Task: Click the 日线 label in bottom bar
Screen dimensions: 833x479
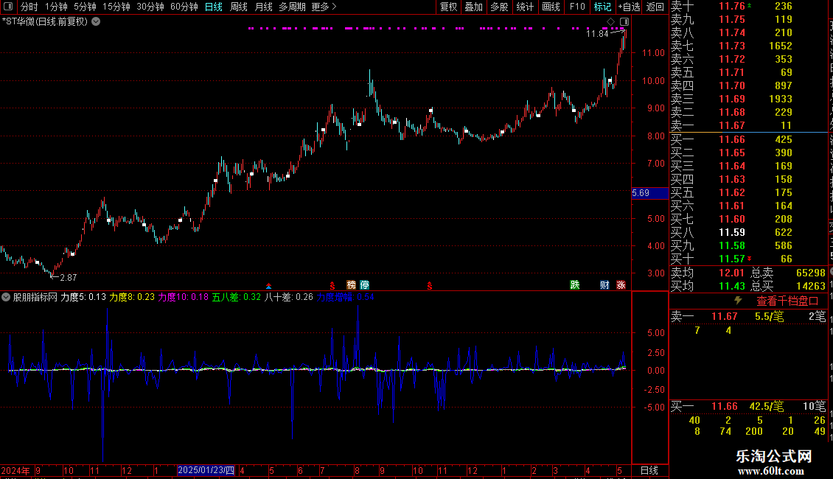Action: coord(649,470)
